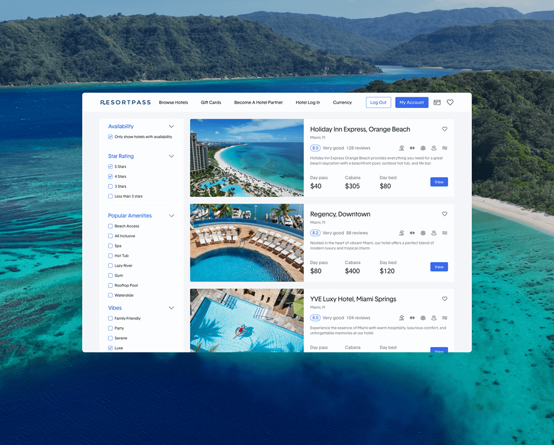This screenshot has height=445, width=554.
Task: Select Rooftop Pool amenity checkbox
Action: point(110,285)
